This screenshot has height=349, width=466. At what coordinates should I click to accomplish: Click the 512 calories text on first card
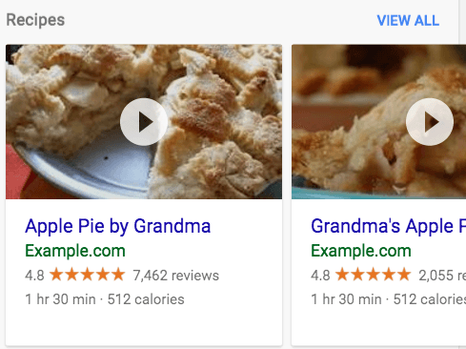[146, 299]
